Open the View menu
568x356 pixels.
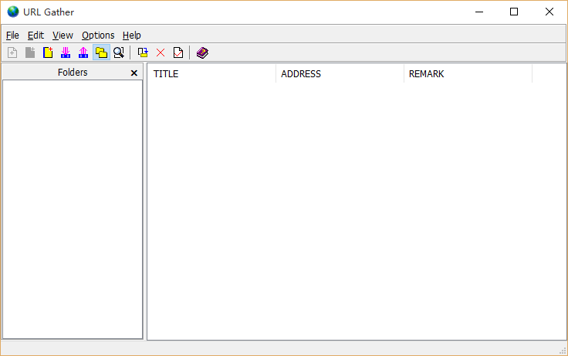pyautogui.click(x=63, y=36)
